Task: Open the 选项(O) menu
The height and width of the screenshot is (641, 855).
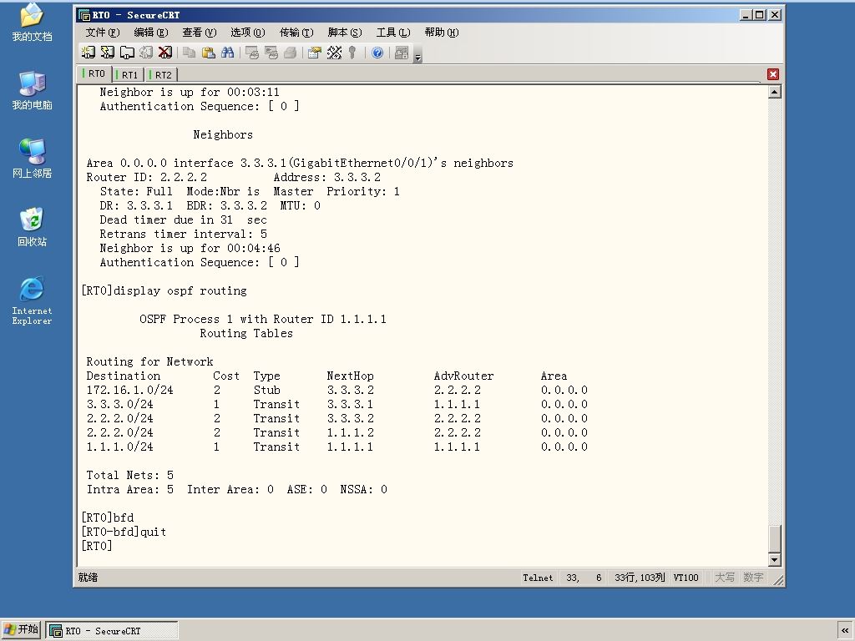Action: (x=247, y=33)
